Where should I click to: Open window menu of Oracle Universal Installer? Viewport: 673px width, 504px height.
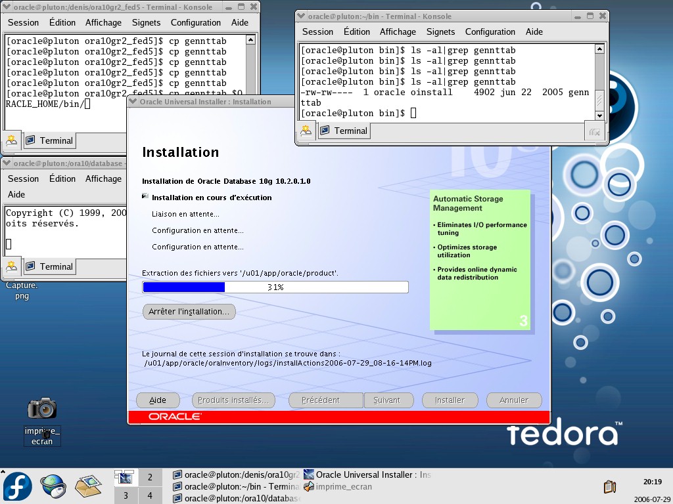tap(133, 101)
